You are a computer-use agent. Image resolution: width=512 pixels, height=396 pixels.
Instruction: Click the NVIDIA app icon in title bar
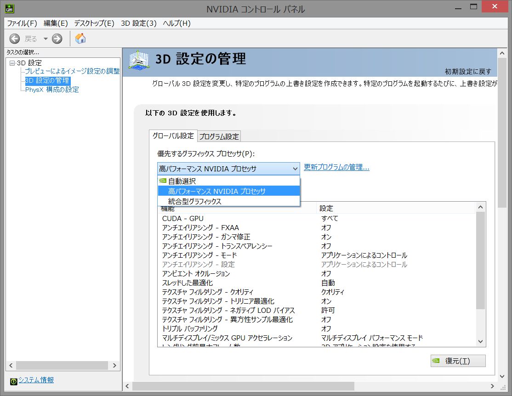10,8
